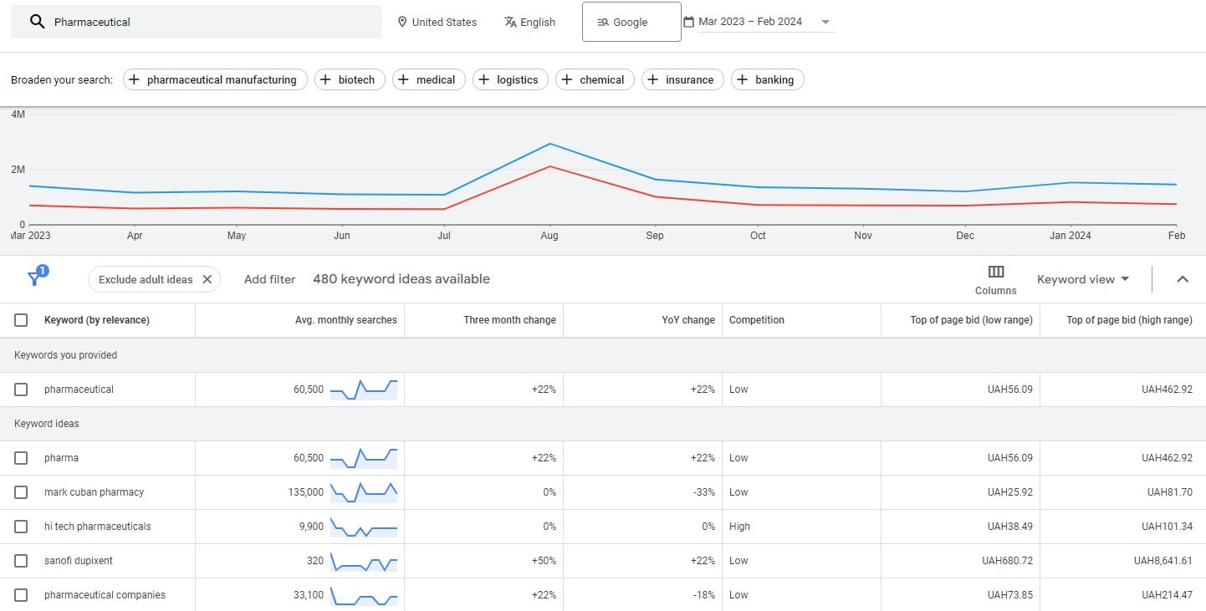View trend sparkline for pharma row
The height and width of the screenshot is (611, 1206).
tap(364, 458)
